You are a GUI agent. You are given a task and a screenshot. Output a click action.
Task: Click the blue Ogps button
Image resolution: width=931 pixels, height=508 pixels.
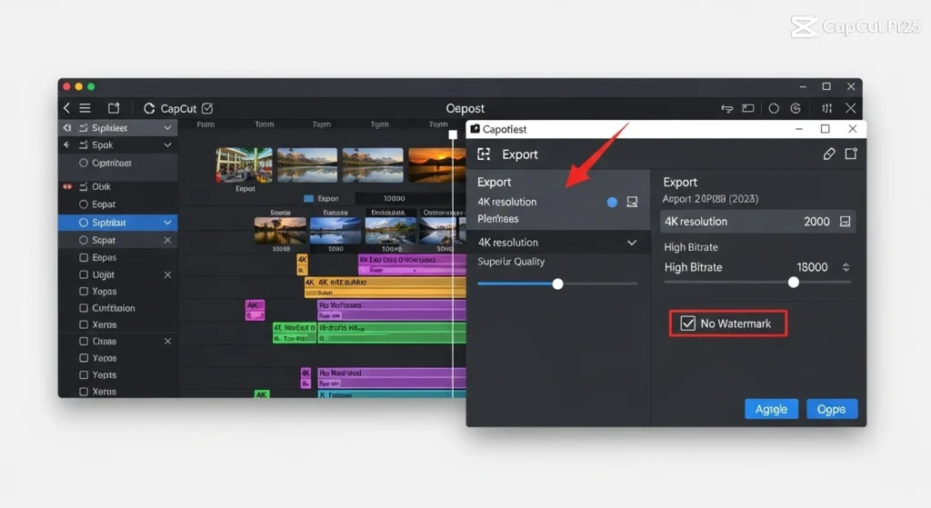click(831, 409)
